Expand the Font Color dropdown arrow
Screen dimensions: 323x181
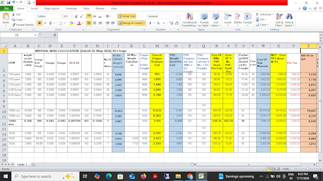[x=83, y=23]
